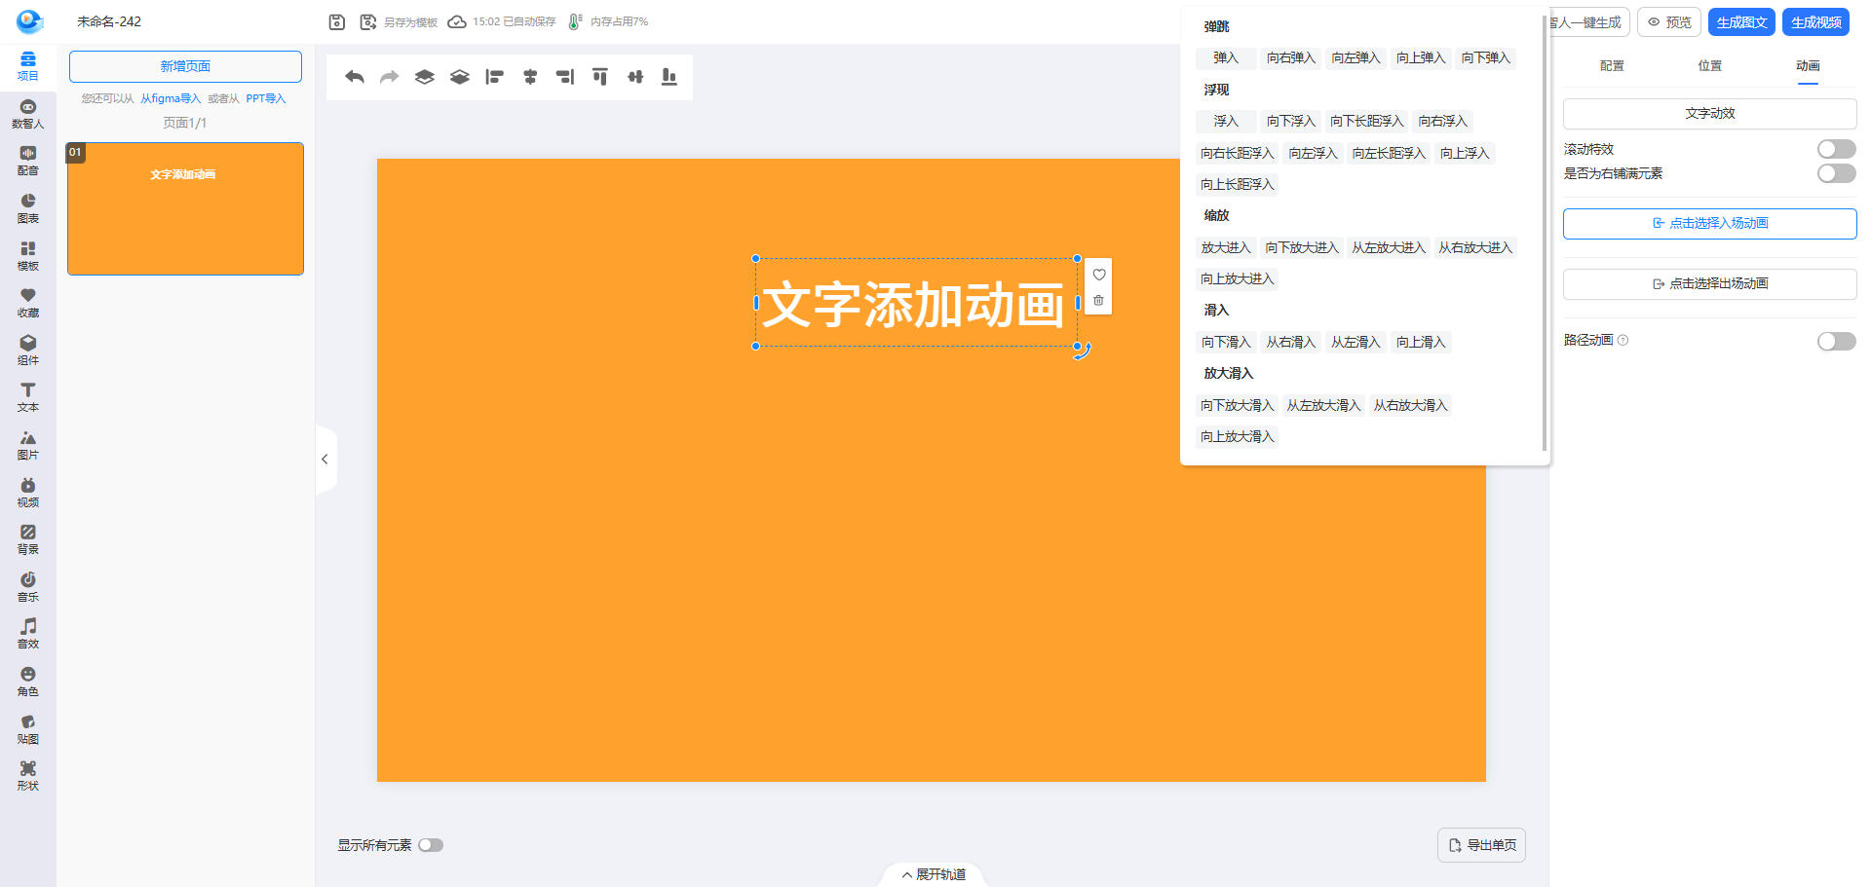
Task: Click the save icon in top bar
Action: [x=336, y=21]
